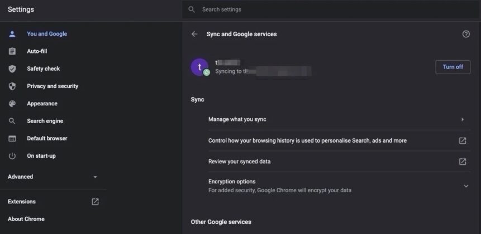Viewport: 481px width, 234px height.
Task: Click the You and Google person icon
Action: tap(12, 34)
